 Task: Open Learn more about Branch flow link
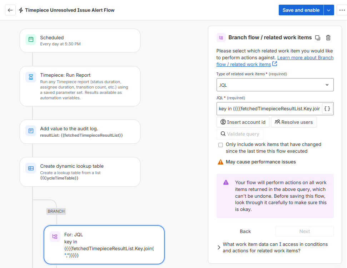(x=275, y=61)
